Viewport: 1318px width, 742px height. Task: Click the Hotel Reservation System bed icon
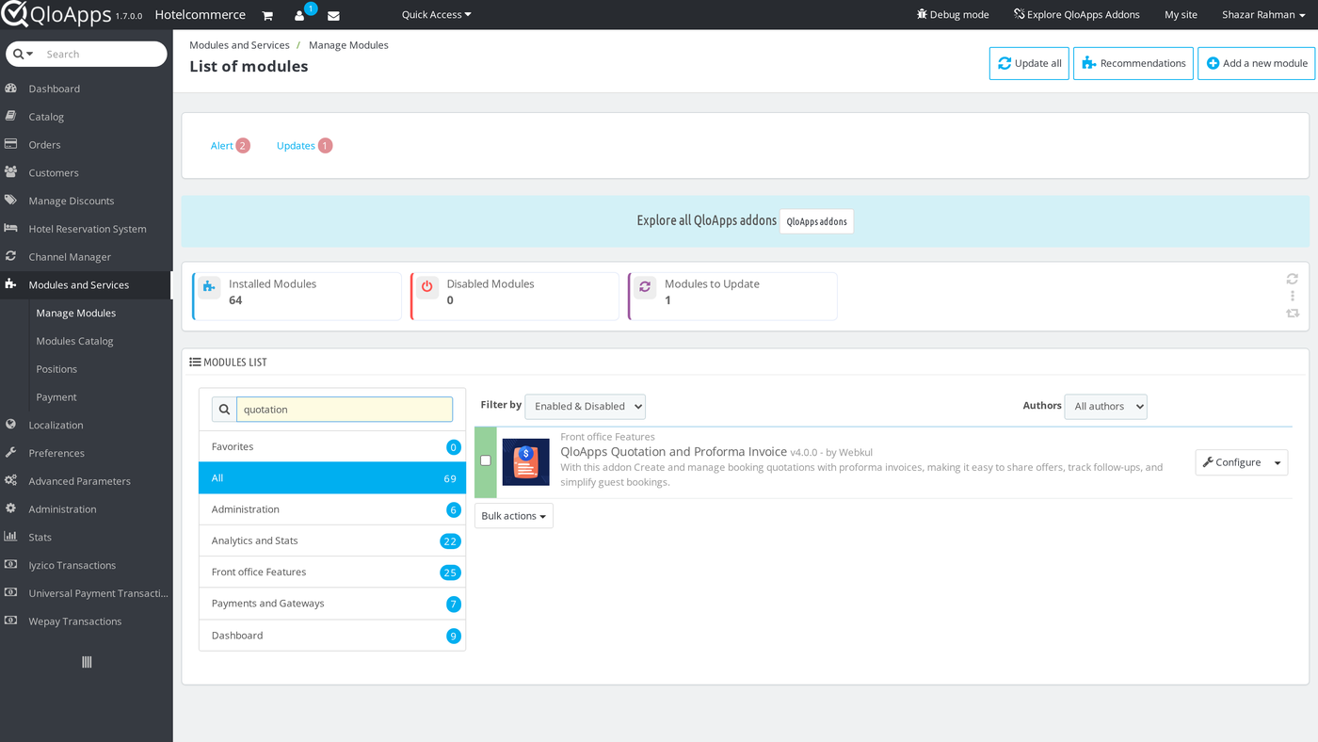11,229
